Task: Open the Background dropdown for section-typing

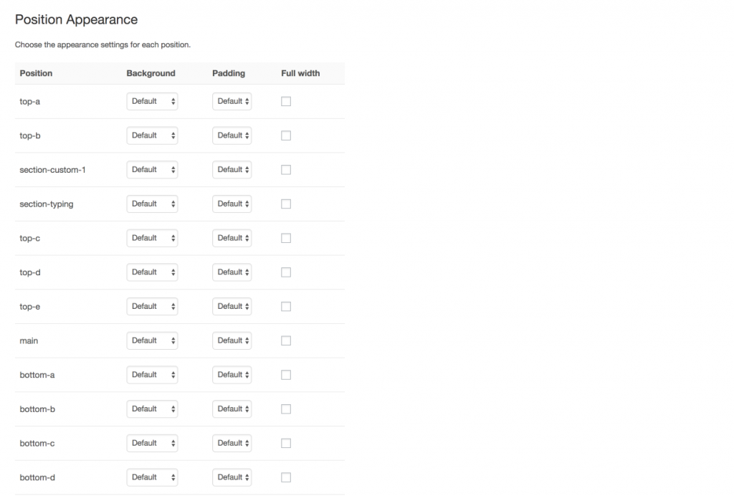Action: point(152,204)
